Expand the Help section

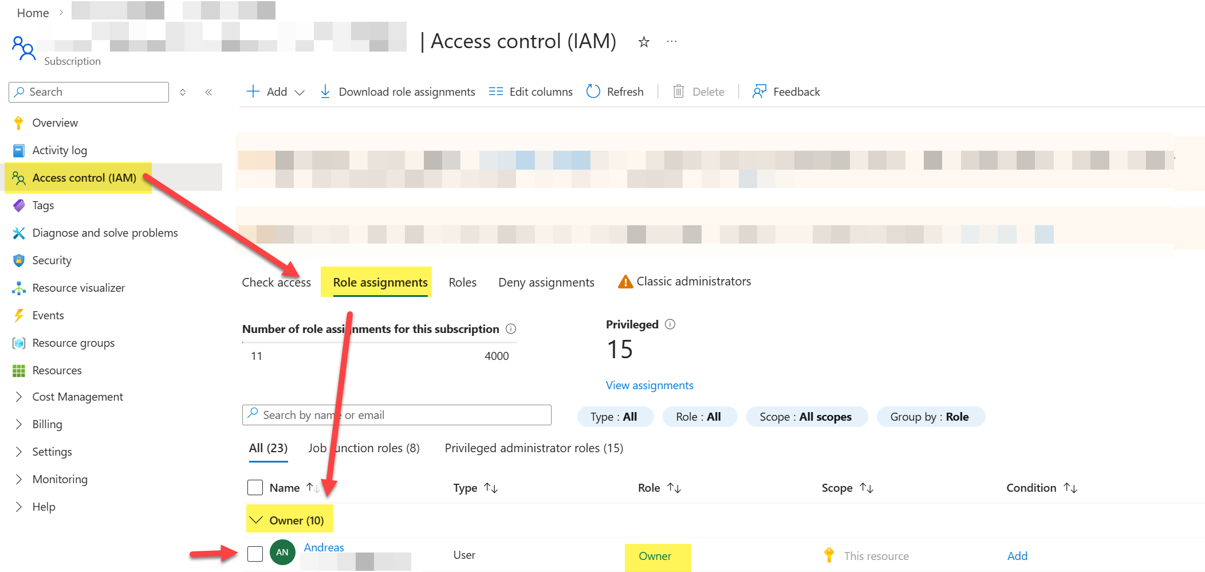[19, 507]
